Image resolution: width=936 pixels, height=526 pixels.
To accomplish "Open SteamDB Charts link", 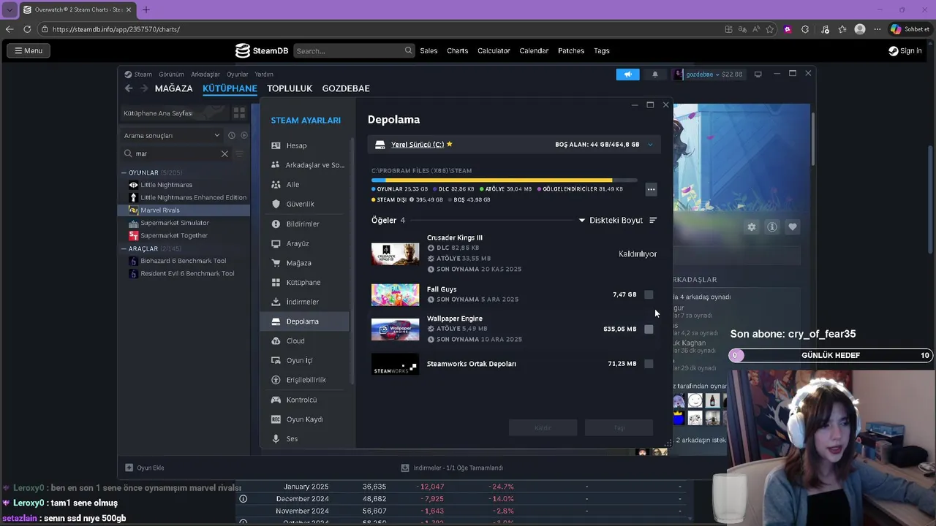I will (x=458, y=50).
